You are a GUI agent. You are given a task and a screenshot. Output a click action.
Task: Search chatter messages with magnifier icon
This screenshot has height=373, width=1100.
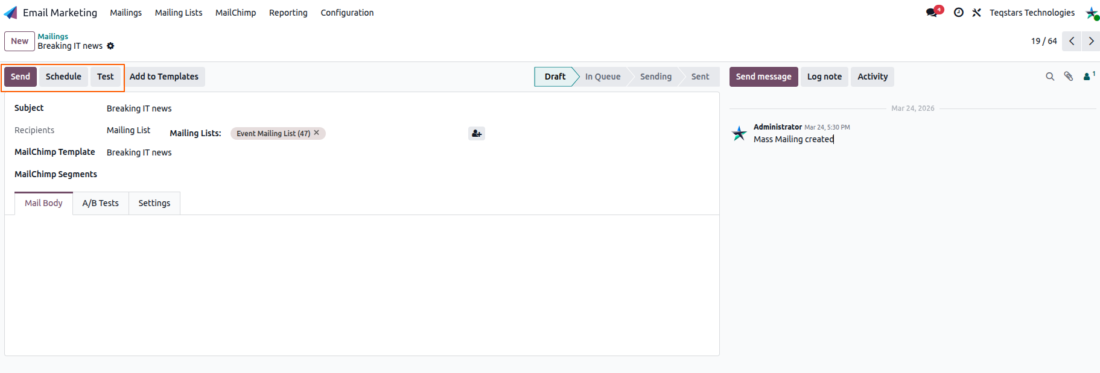click(x=1050, y=77)
